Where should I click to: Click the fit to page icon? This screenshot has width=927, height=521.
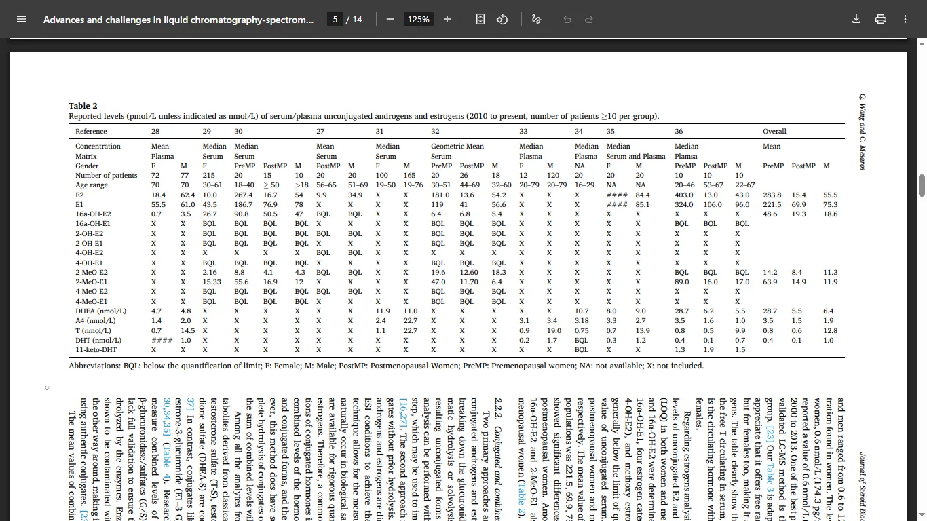[x=480, y=20]
